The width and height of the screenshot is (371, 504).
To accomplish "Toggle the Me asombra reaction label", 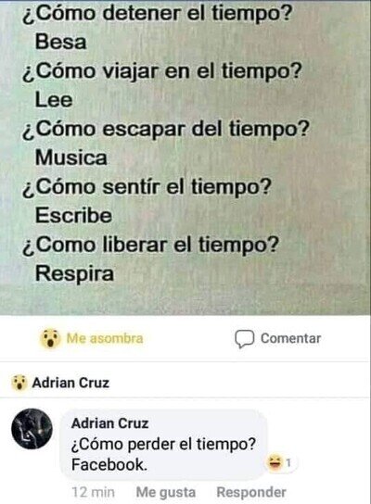I will point(105,338).
